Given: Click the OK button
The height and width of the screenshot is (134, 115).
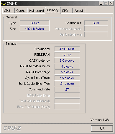Looking at the screenshot, I should (x=102, y=128).
